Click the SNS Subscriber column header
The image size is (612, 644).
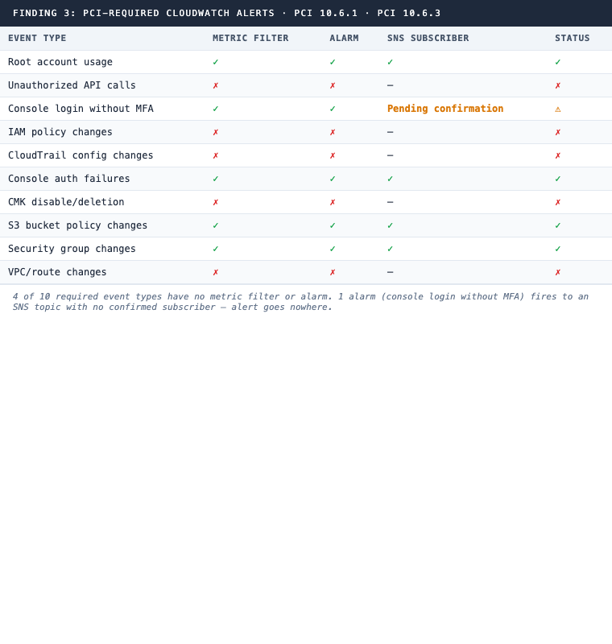pyautogui.click(x=428, y=38)
